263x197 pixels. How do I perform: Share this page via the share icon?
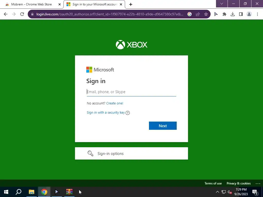pos(198,14)
